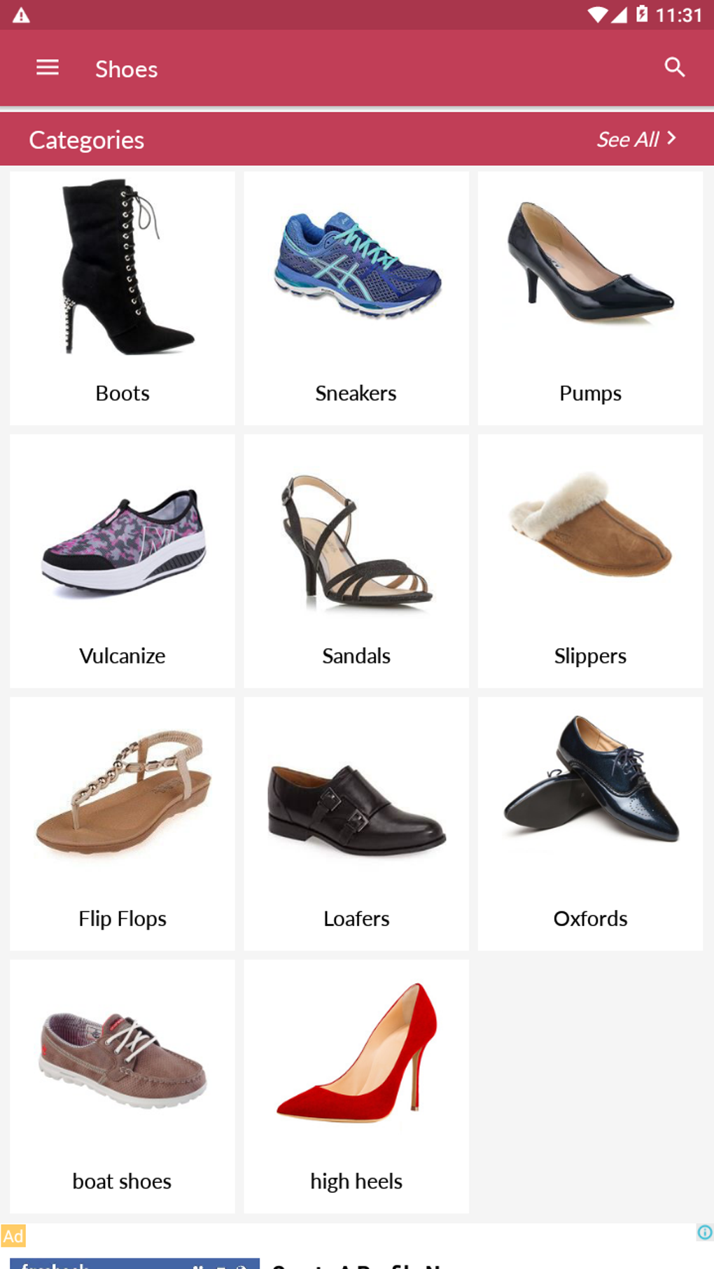Select the Sandals category
The height and width of the screenshot is (1269, 714).
click(356, 561)
